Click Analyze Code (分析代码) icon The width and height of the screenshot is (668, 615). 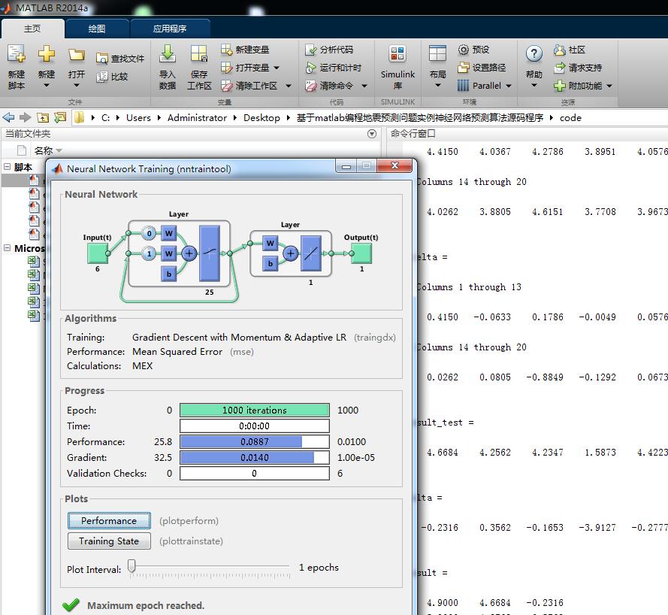(x=310, y=50)
